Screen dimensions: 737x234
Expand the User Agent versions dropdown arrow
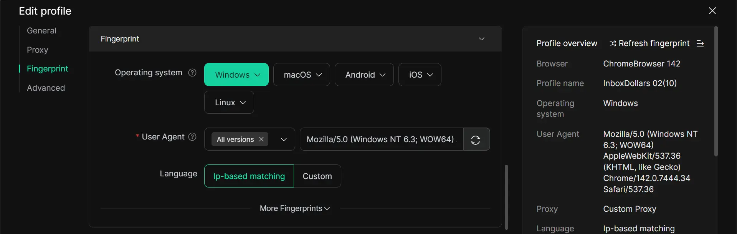click(284, 139)
